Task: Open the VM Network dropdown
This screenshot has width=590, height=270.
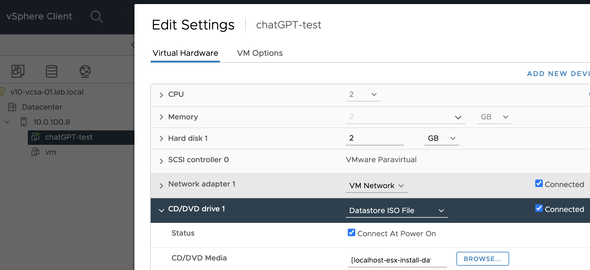Action: click(x=376, y=186)
